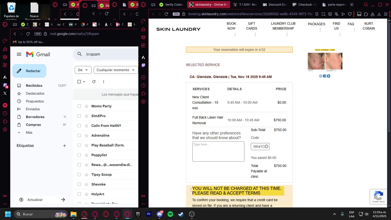The height and width of the screenshot is (220, 391).
Task: Open the 'De' sender filter dropdown
Action: coord(83,70)
